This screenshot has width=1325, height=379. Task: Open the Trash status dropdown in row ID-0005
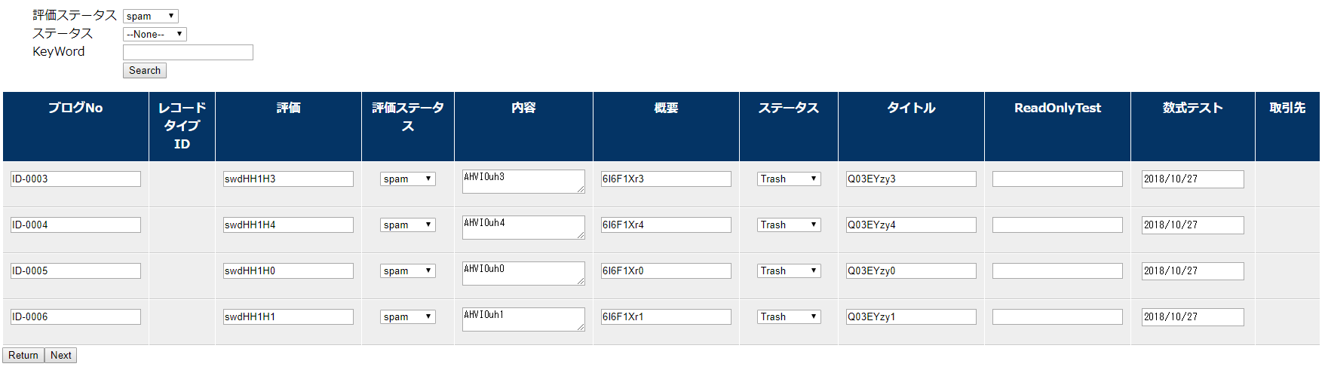789,270
